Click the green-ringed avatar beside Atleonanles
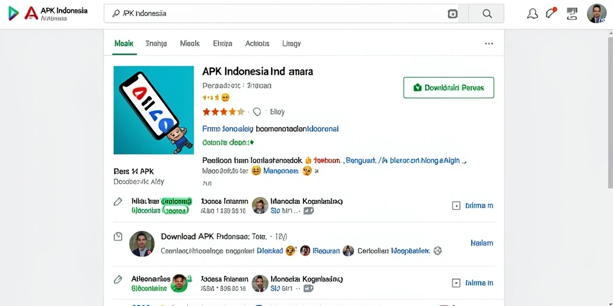Screen dimensions: 613x306 coord(180,283)
